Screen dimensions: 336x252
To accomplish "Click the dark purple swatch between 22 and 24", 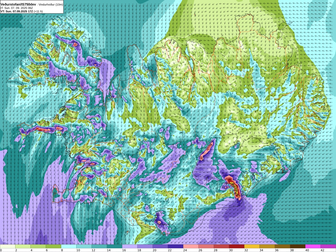I will [x=176, y=246].
